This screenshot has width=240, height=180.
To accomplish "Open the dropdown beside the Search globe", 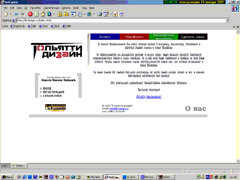I will tap(54, 14).
